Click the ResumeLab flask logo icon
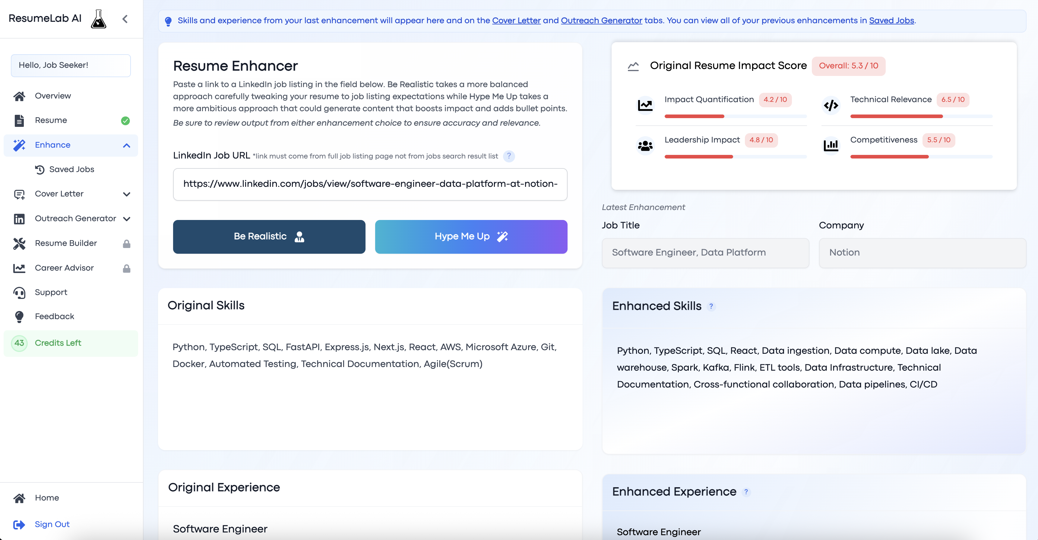Screen dimensions: 1038x540 point(98,19)
